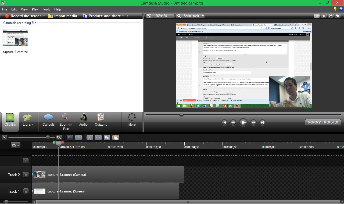
Task: Click timeline zoom-out magnifier icon
Action: pos(4,137)
